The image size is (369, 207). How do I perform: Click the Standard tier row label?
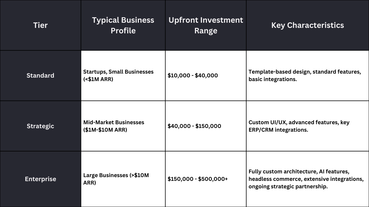pos(40,76)
